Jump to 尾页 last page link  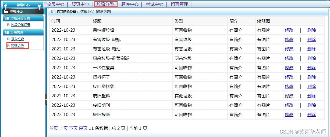[83, 128]
